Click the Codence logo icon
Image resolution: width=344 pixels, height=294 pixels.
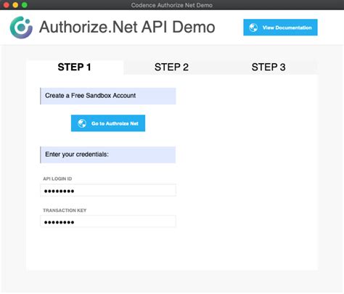pos(21,28)
